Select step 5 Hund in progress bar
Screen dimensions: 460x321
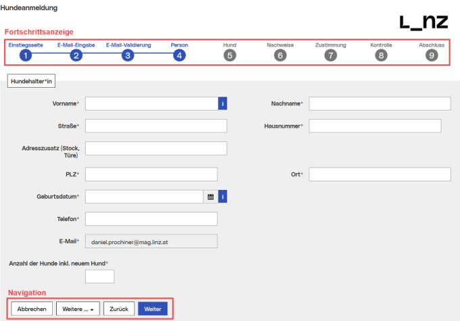tap(230, 55)
